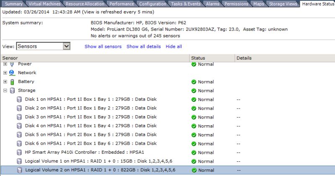Select the Hardware Status tab

coord(318,4)
